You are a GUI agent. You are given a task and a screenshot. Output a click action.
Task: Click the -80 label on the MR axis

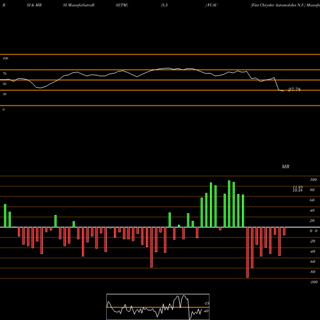312,272
